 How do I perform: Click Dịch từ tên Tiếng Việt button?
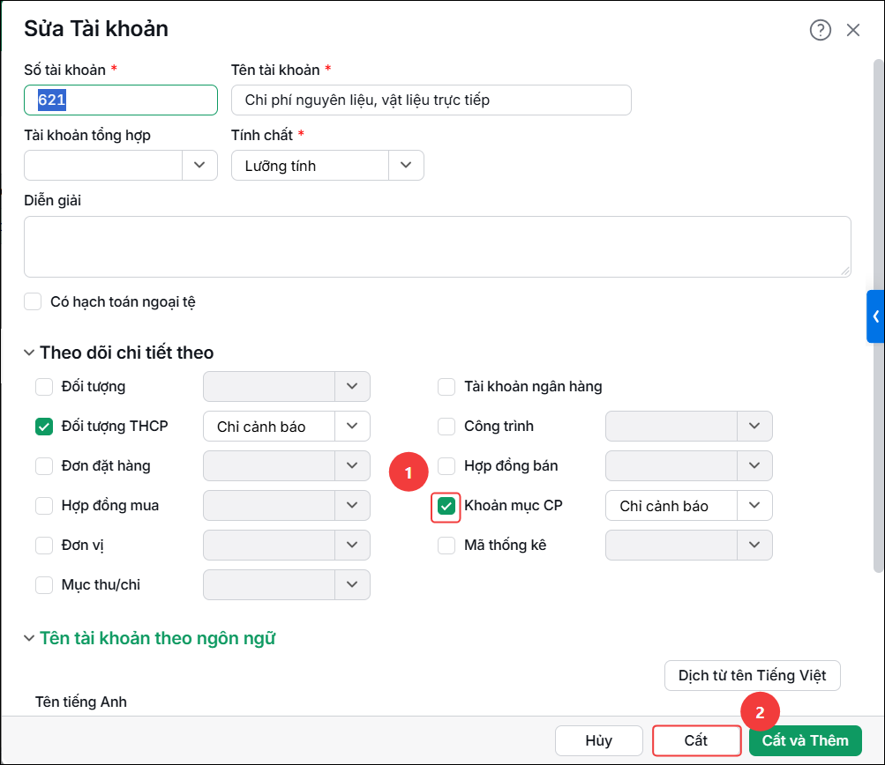point(753,675)
